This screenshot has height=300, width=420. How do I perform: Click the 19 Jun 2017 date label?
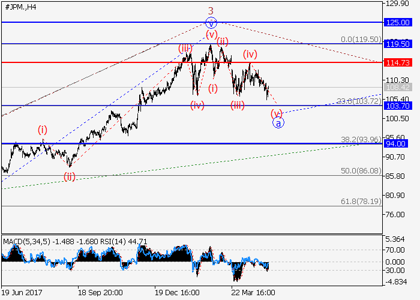(x=22, y=293)
